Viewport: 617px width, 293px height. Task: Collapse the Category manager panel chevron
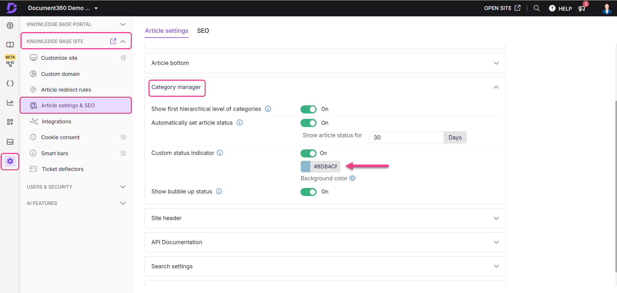[496, 87]
